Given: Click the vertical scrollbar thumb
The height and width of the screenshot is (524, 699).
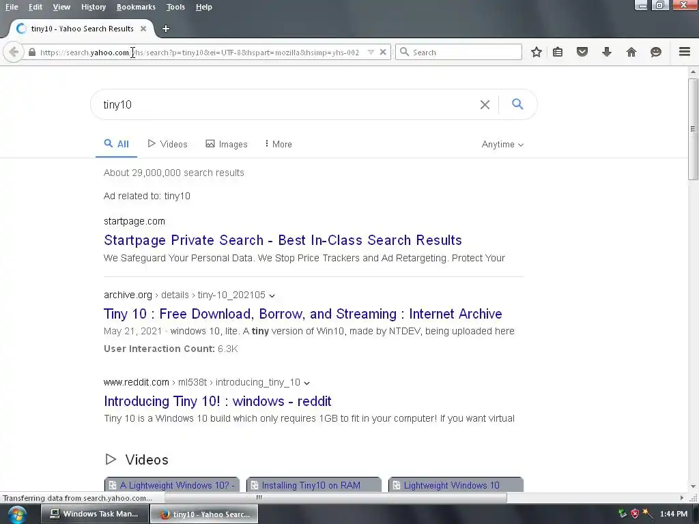Looking at the screenshot, I should click(693, 129).
